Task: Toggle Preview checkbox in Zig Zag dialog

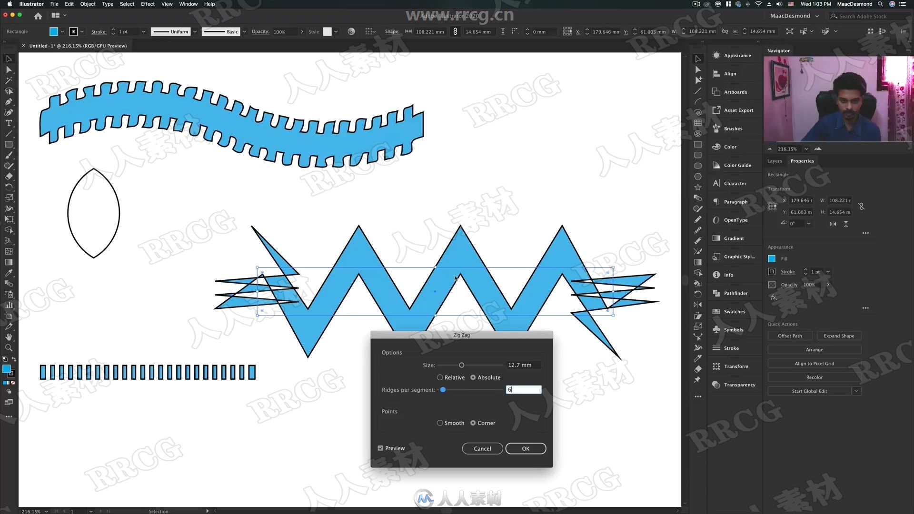Action: (380, 448)
